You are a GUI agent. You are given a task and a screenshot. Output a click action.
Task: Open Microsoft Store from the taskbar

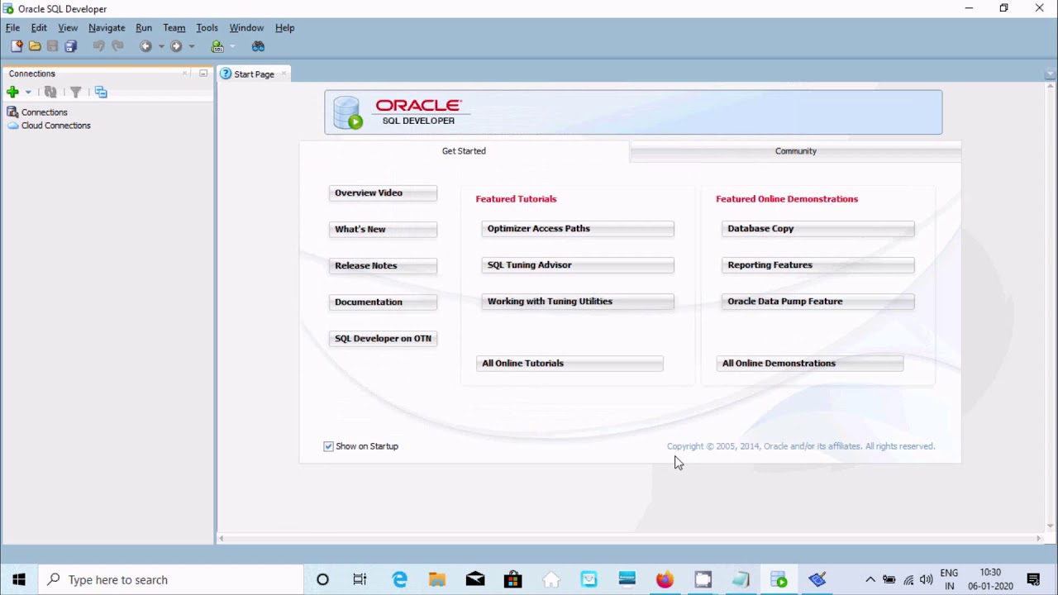click(x=513, y=579)
